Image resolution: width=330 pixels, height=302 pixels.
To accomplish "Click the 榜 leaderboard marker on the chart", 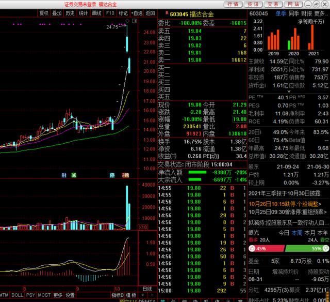I will coord(126,175).
